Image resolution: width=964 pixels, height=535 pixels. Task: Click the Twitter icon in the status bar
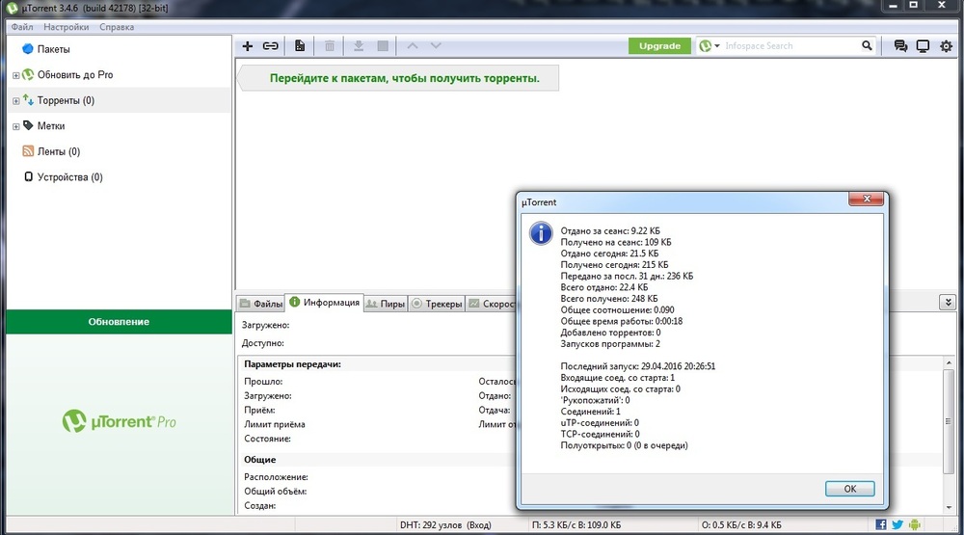tap(897, 525)
